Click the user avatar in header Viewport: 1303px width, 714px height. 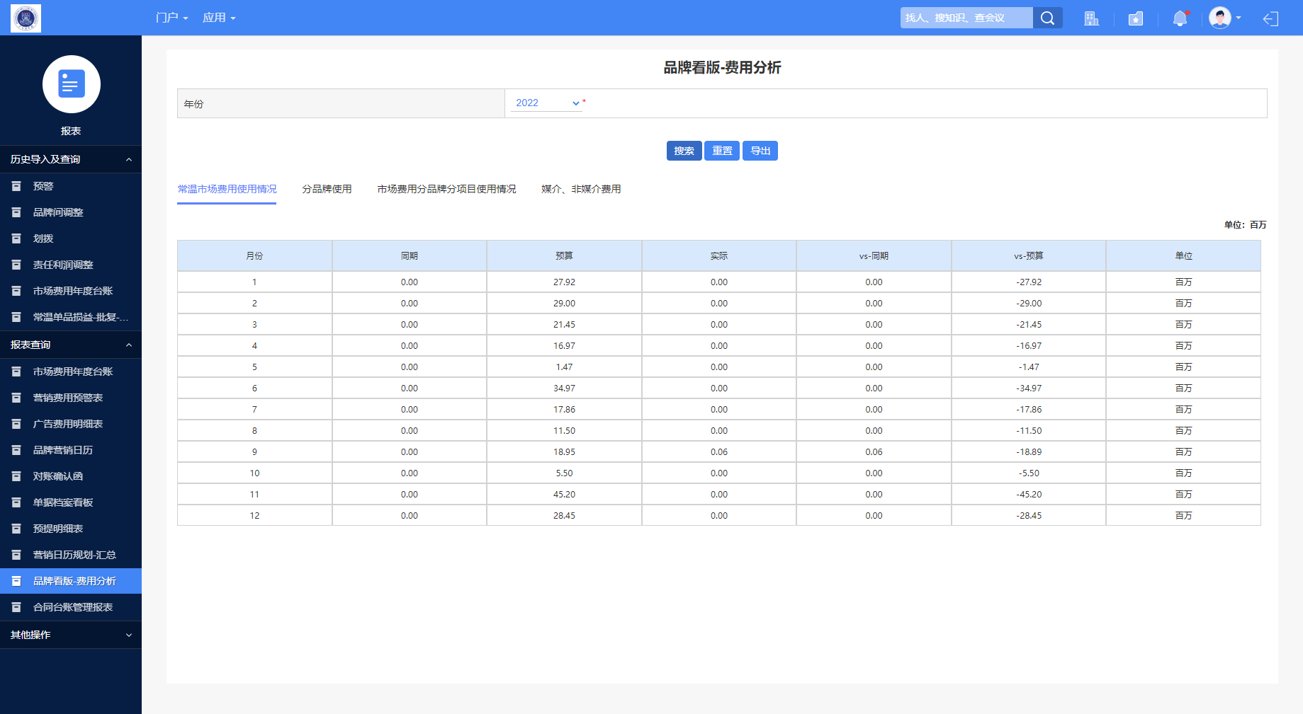pyautogui.click(x=1220, y=18)
